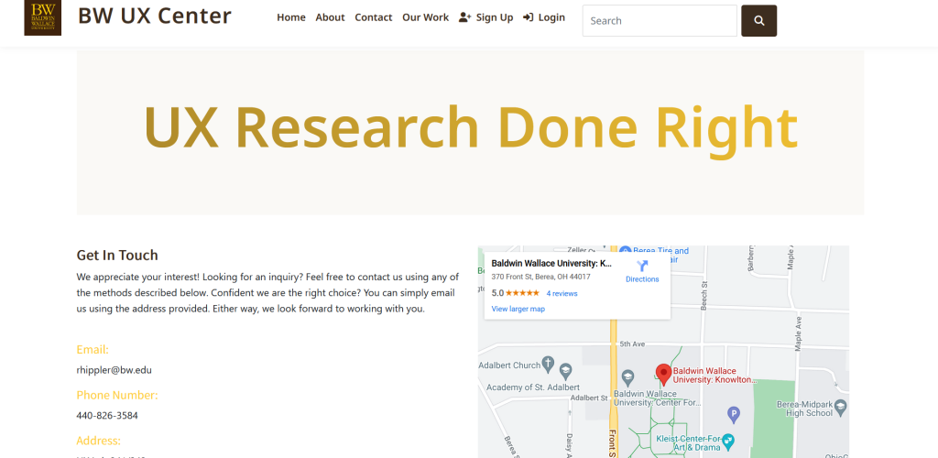Open the Our Work page
This screenshot has width=938, height=458.
[425, 17]
